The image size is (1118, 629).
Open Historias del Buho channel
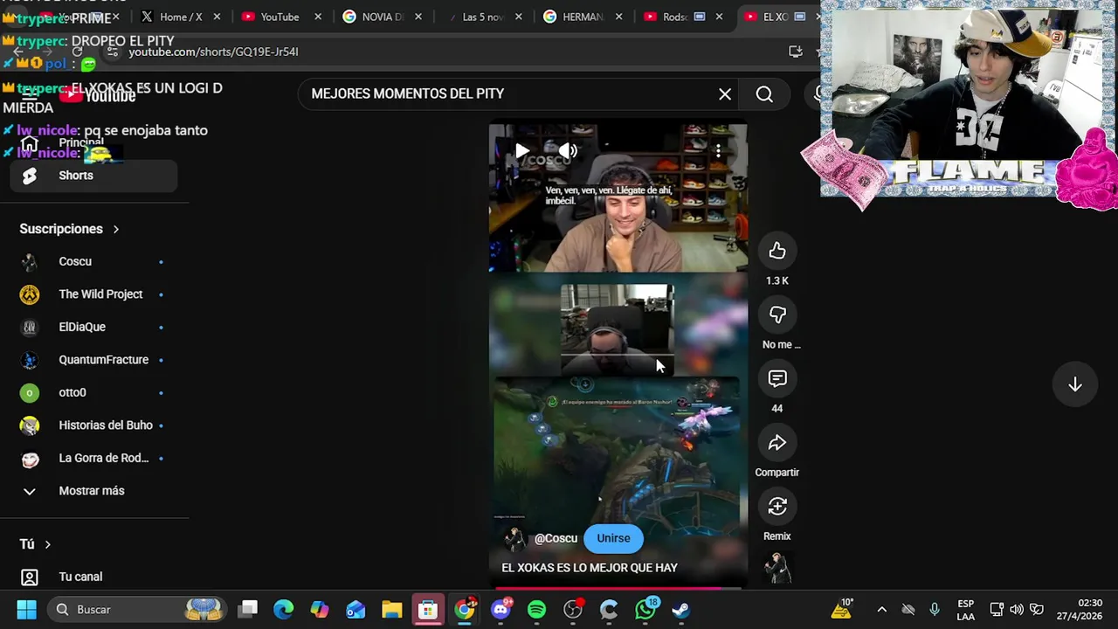(x=93, y=425)
